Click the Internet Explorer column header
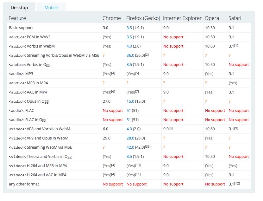The width and height of the screenshot is (263, 201). [182, 18]
